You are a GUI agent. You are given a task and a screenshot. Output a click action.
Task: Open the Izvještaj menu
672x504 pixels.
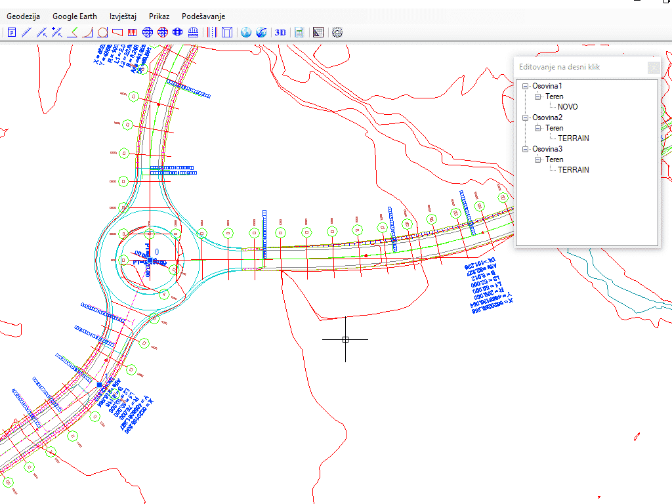[x=123, y=16]
